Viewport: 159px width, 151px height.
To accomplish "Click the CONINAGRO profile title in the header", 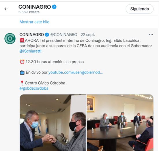I will [x=35, y=7].
